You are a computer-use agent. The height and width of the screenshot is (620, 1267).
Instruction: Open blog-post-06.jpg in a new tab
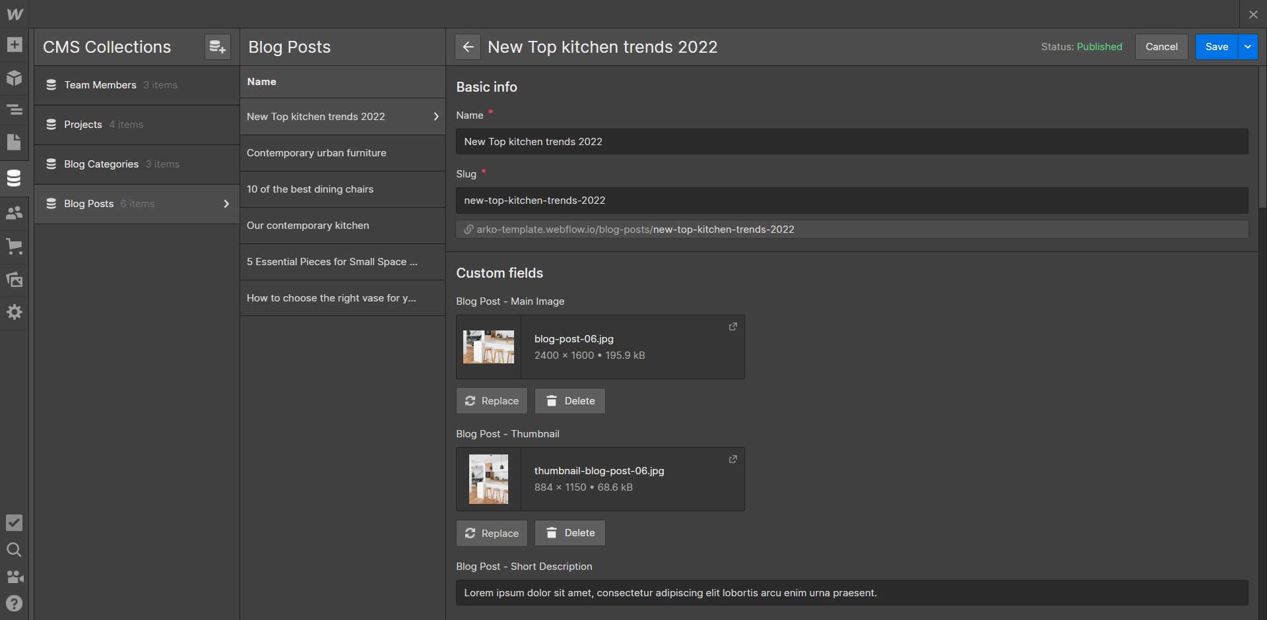733,326
